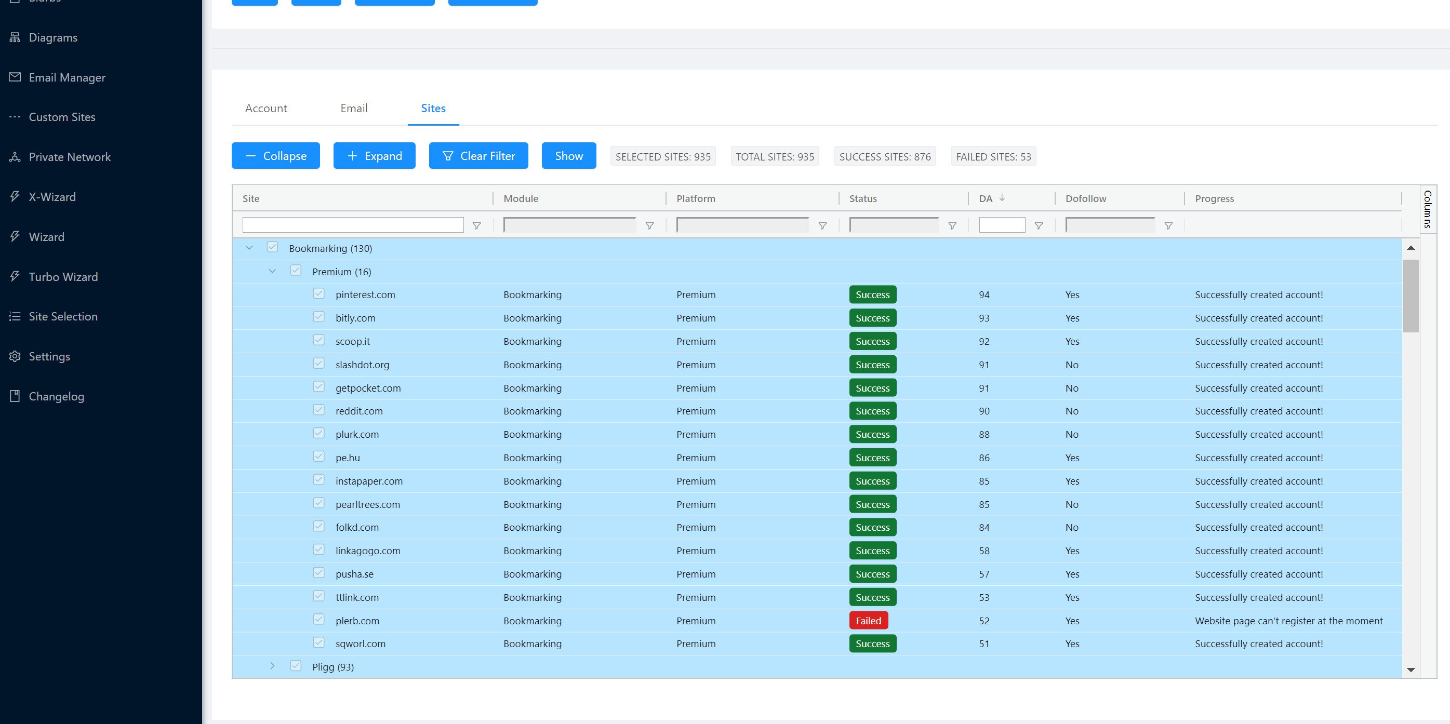The height and width of the screenshot is (724, 1450).
Task: Toggle the Premium (16) group checkbox
Action: click(x=296, y=271)
